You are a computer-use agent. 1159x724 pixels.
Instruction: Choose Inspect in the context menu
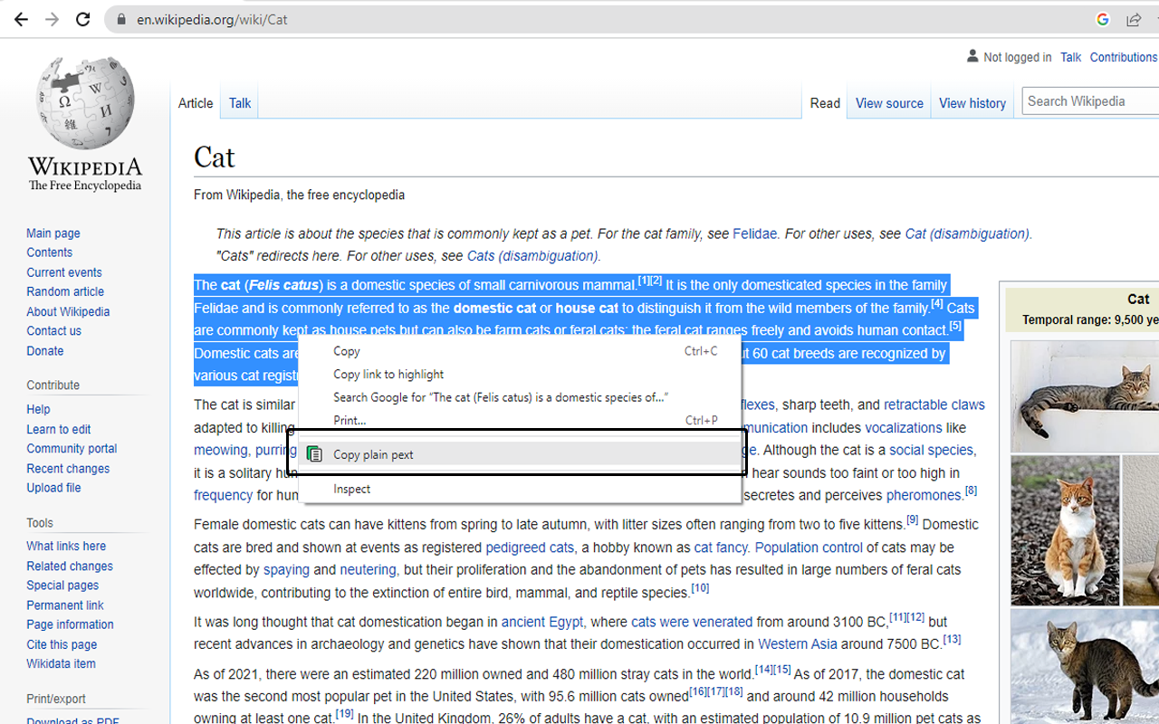coord(351,489)
